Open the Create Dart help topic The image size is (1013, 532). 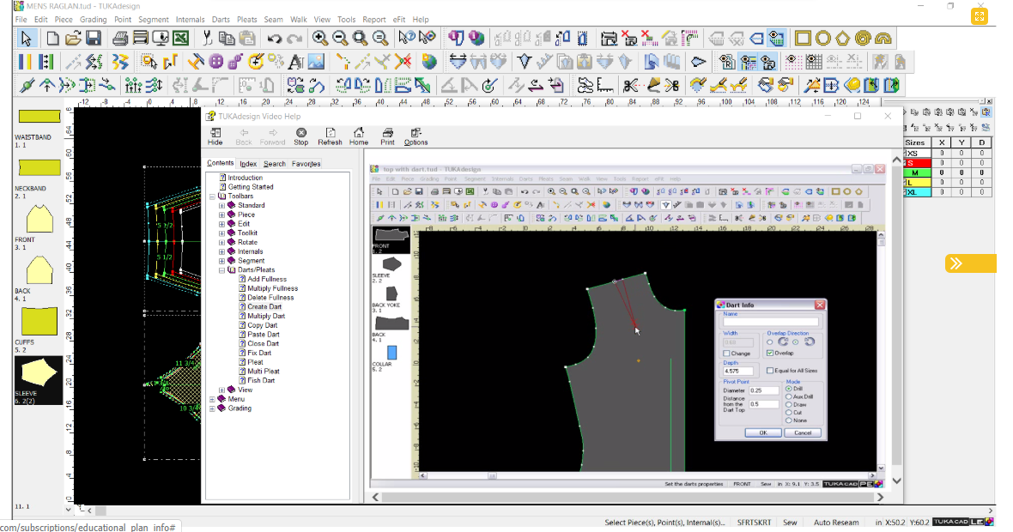click(264, 307)
